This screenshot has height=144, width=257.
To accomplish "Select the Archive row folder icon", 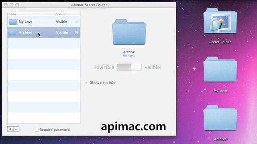I will (13, 32).
